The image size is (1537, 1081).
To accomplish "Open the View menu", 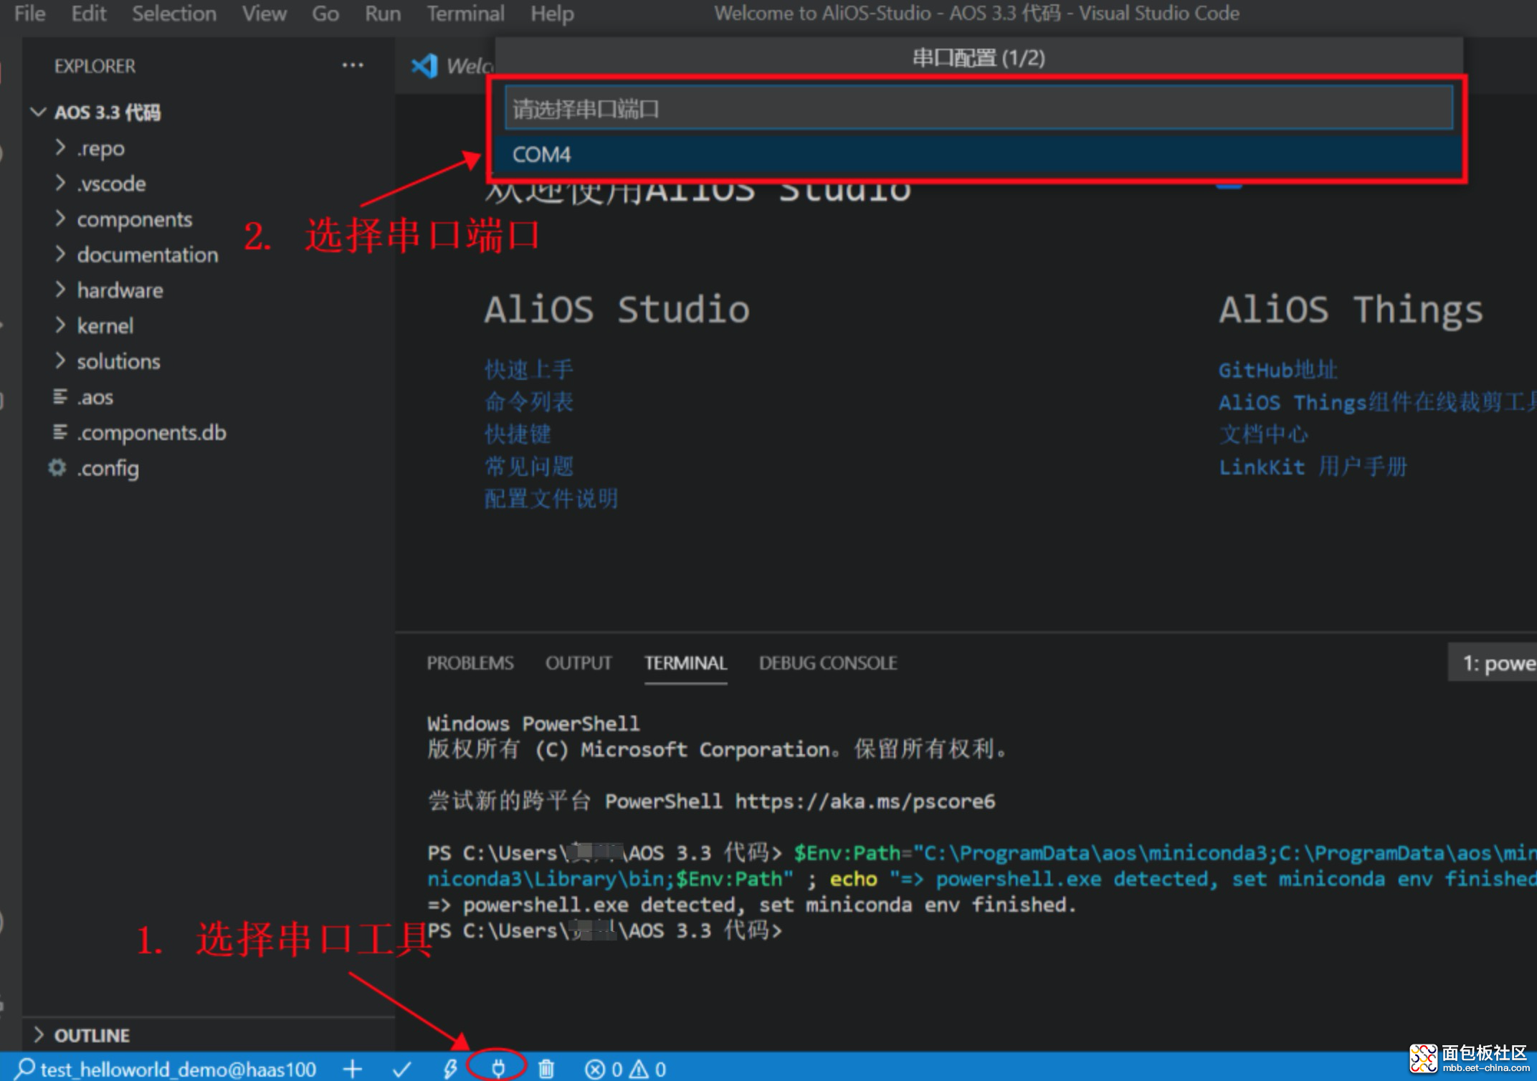I will tap(264, 14).
